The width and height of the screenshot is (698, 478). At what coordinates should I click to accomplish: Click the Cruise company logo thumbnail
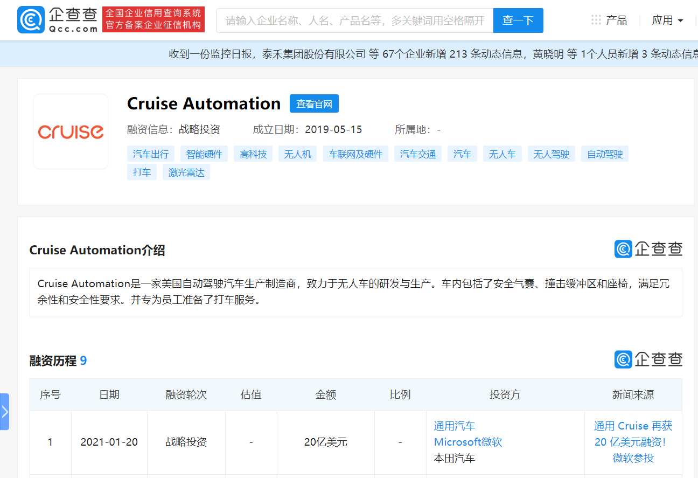71,131
